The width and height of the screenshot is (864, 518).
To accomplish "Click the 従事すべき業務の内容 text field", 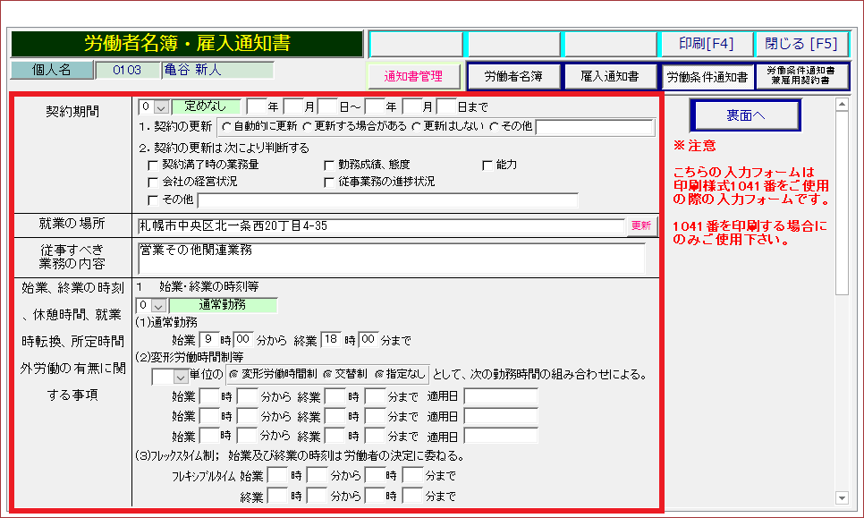I will pos(391,258).
